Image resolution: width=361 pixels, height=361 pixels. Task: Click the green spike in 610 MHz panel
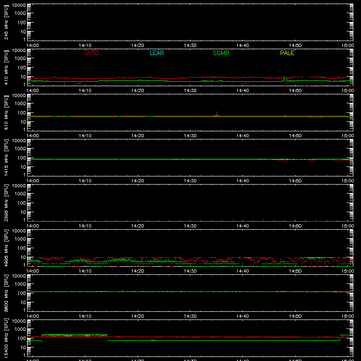point(217,114)
